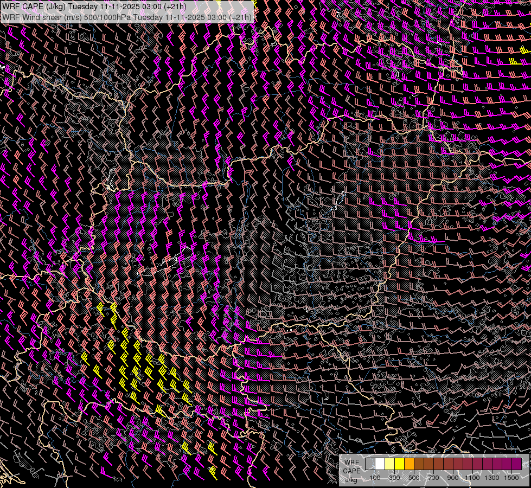
Task: Click the last purple swatch in CAPE legend
Action: tap(516, 464)
